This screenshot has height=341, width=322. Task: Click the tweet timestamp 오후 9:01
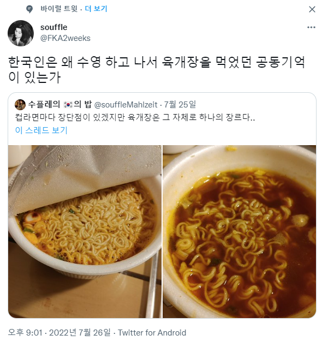(25, 333)
